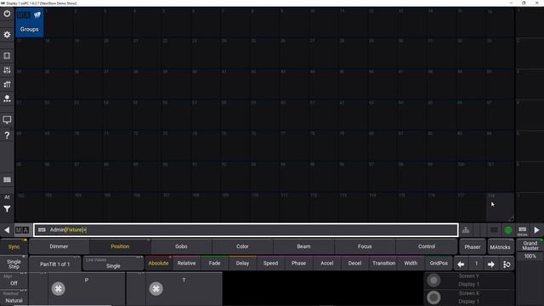Select the Absolute layer
The width and height of the screenshot is (544, 306).
click(x=159, y=263)
